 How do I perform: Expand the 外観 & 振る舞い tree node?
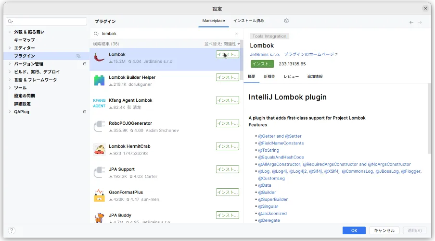pos(10,32)
